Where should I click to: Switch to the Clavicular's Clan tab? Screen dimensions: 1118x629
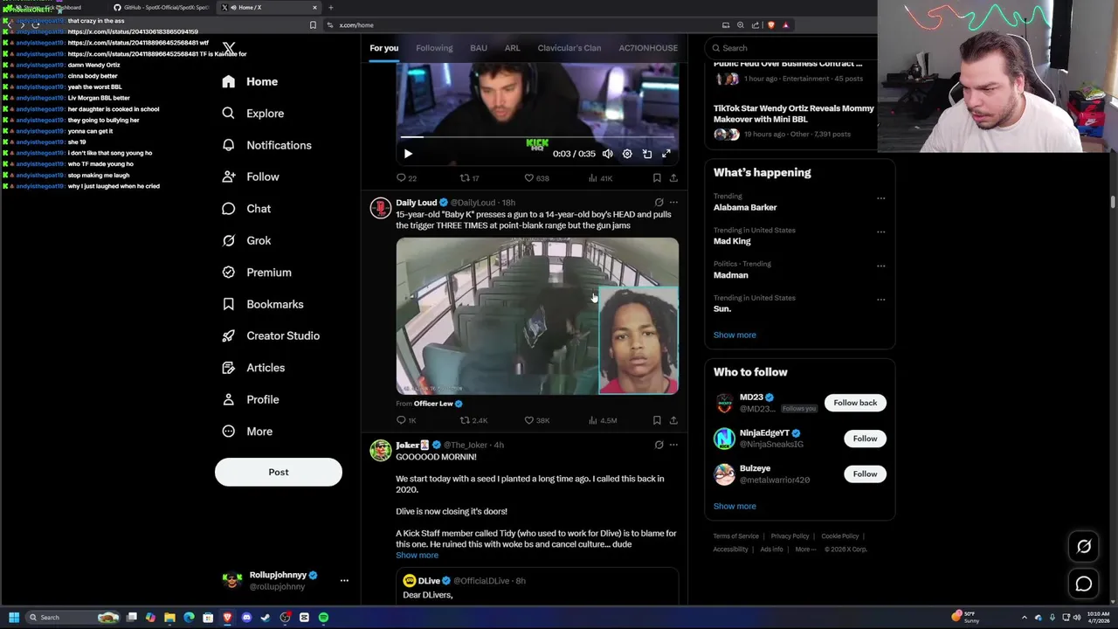tap(569, 48)
